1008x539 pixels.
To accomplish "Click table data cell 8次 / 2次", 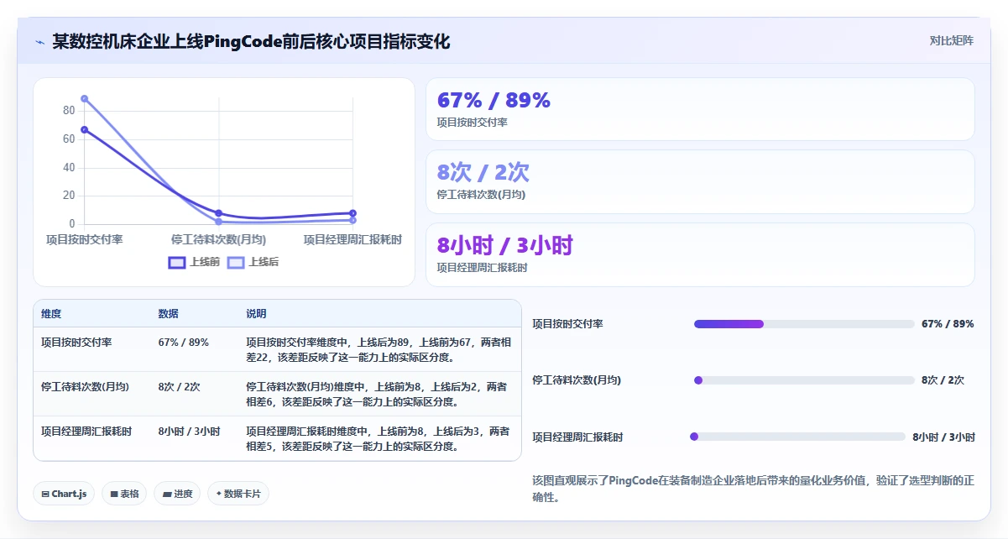I will coord(179,387).
